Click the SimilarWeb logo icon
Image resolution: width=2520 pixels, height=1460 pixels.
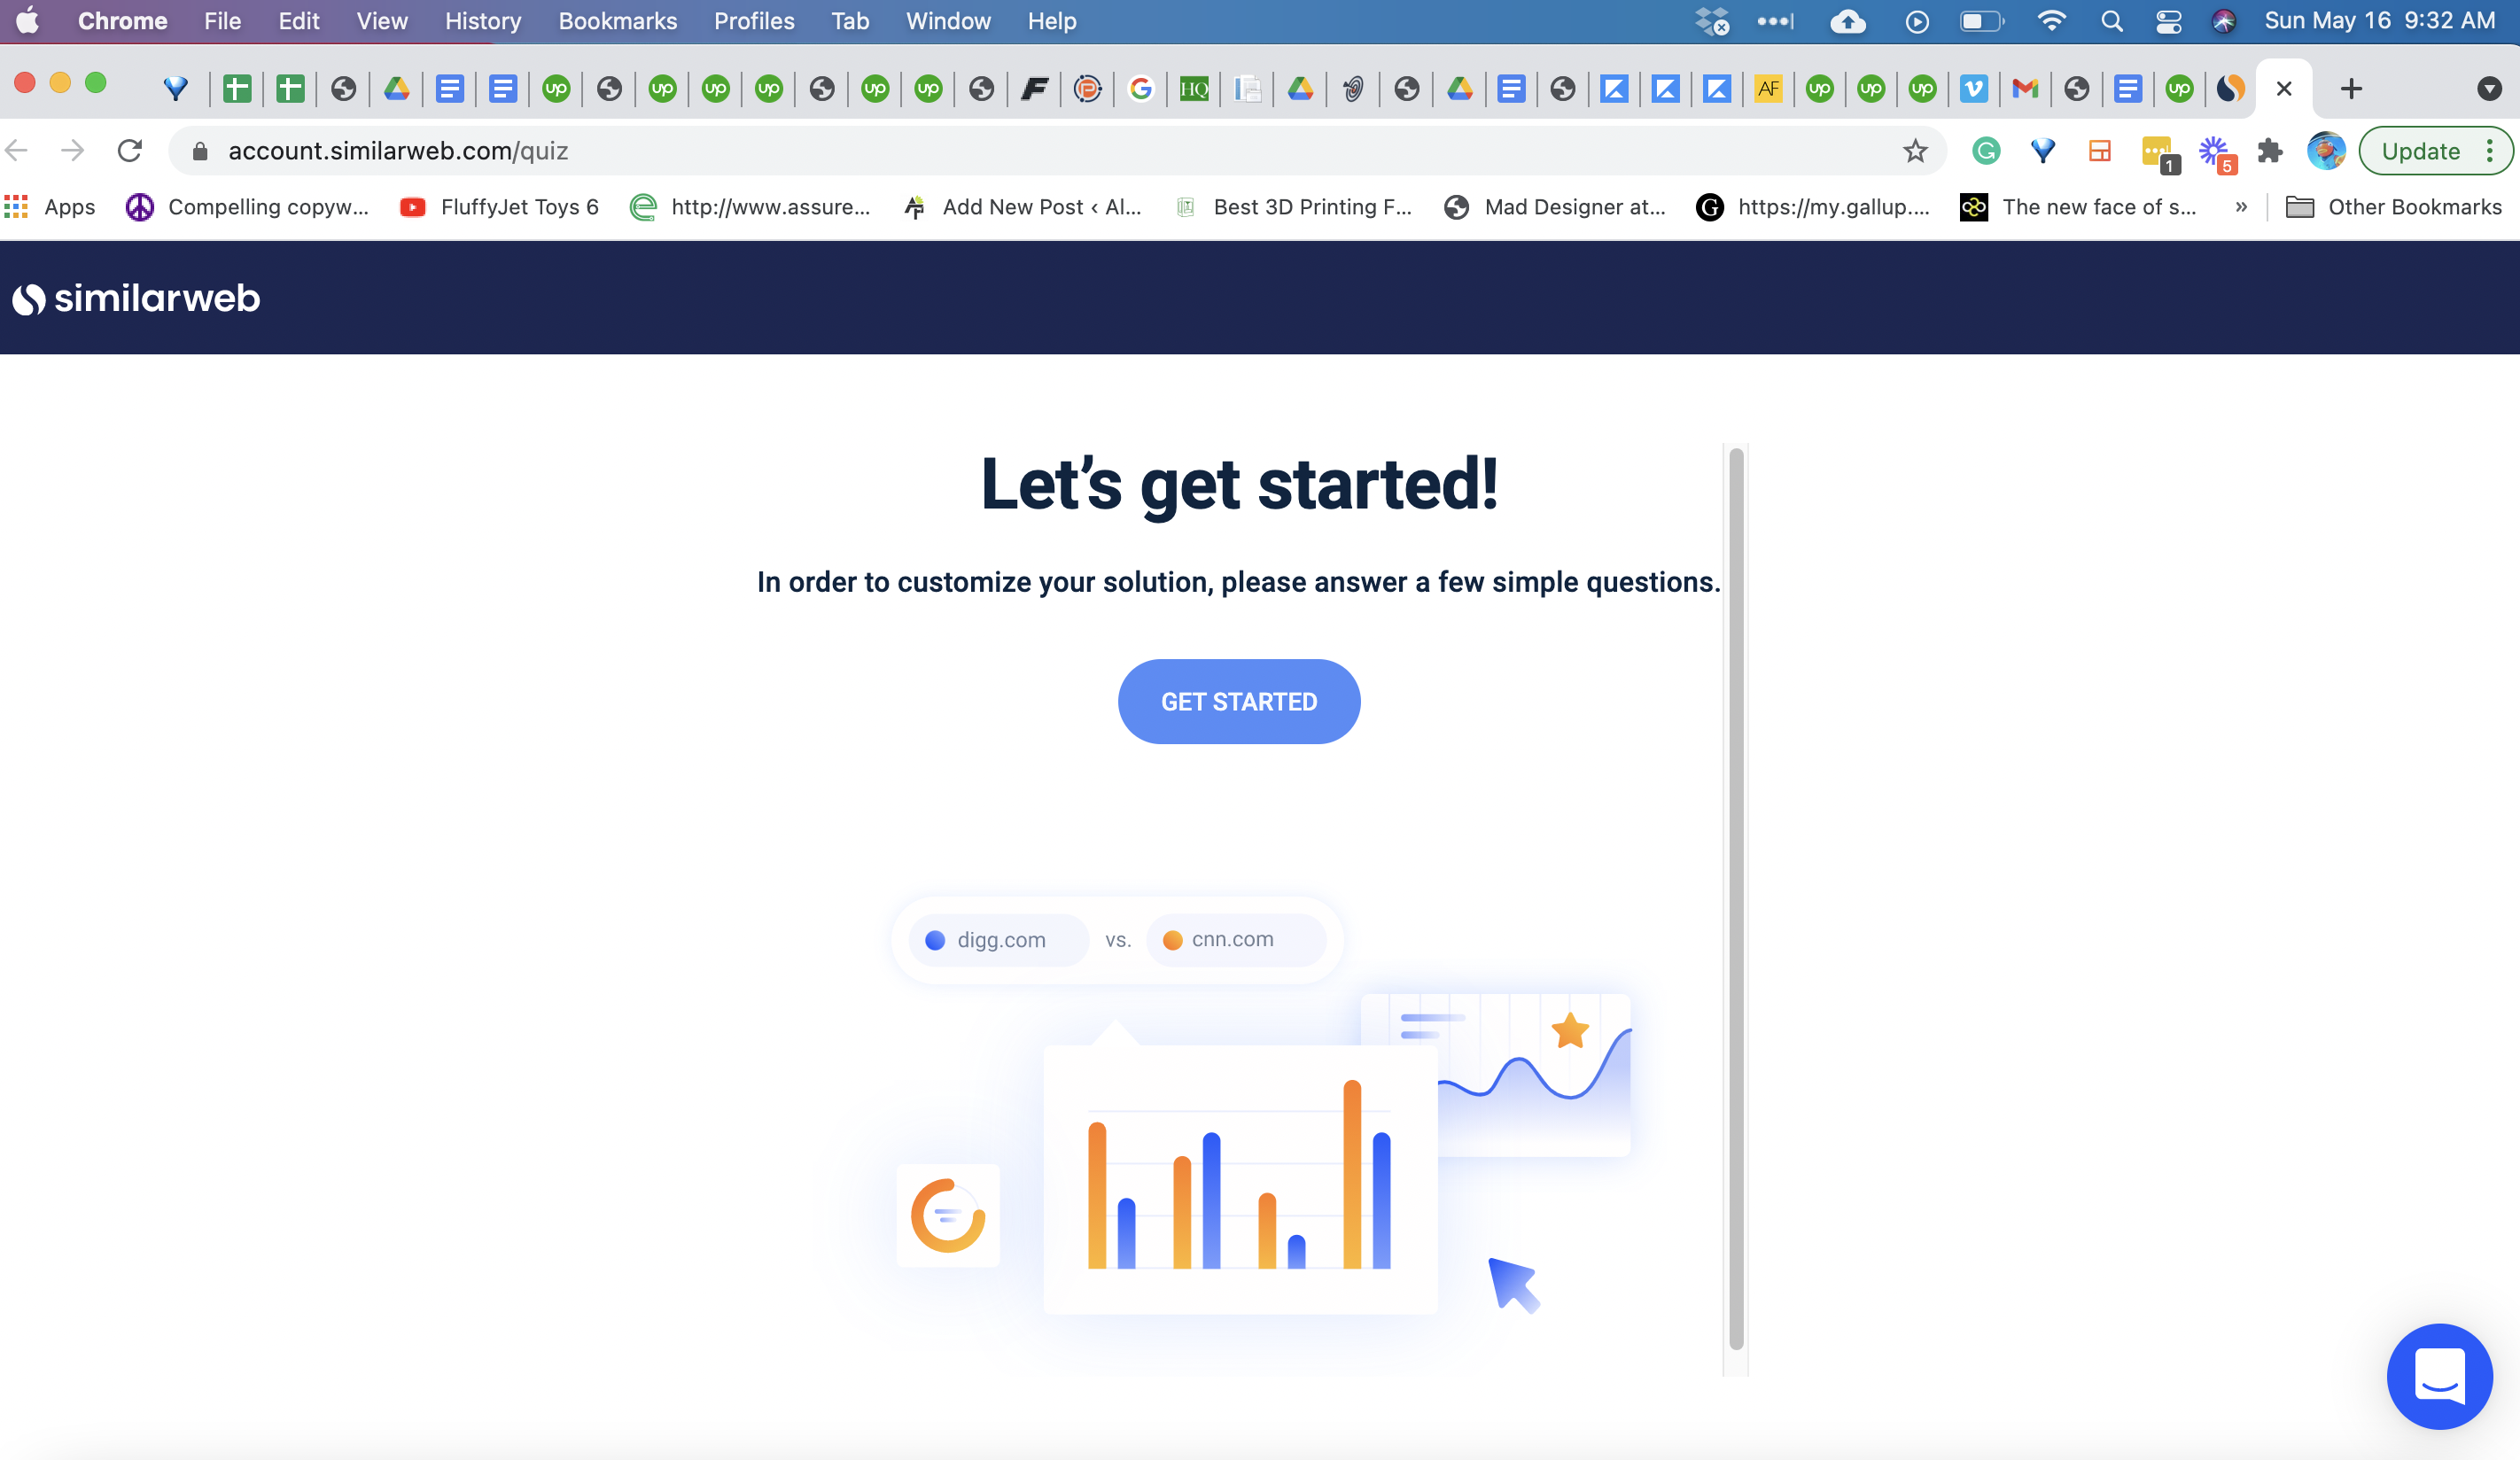[27, 297]
